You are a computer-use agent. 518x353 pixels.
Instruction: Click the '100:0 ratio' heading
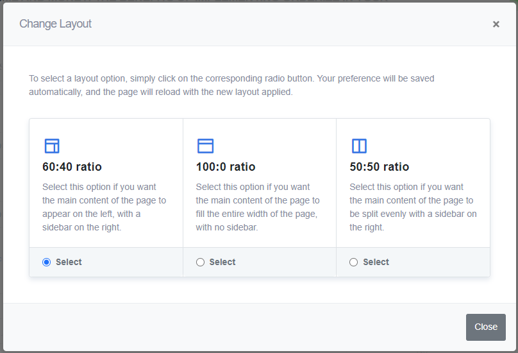coord(226,167)
